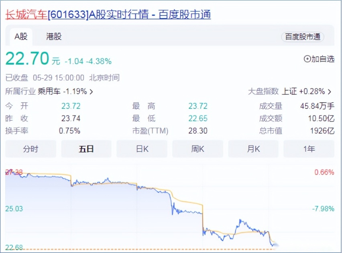Click the 百度股市通 pill button

(x=303, y=37)
